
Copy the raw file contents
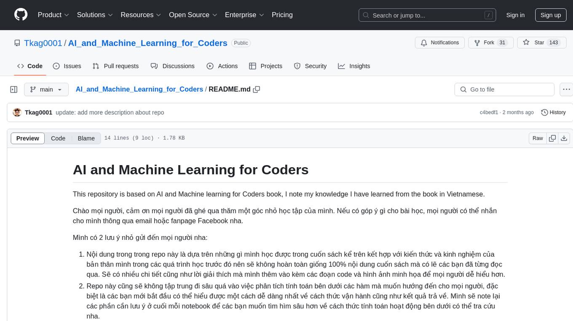pyautogui.click(x=552, y=138)
